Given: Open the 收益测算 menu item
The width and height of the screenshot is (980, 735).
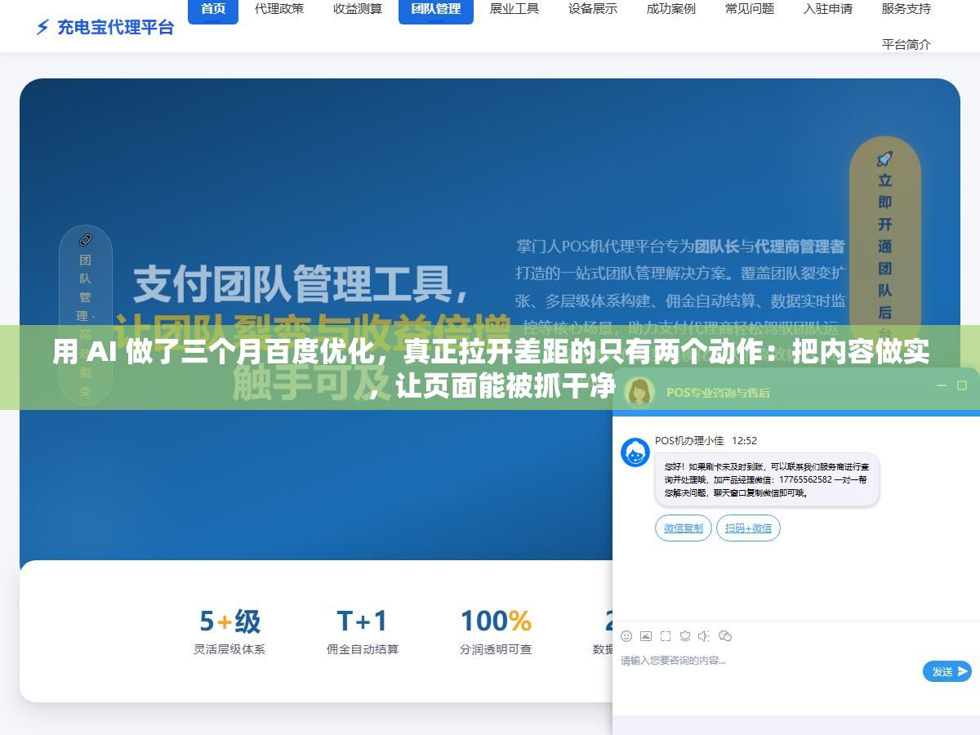Looking at the screenshot, I should coord(358,9).
